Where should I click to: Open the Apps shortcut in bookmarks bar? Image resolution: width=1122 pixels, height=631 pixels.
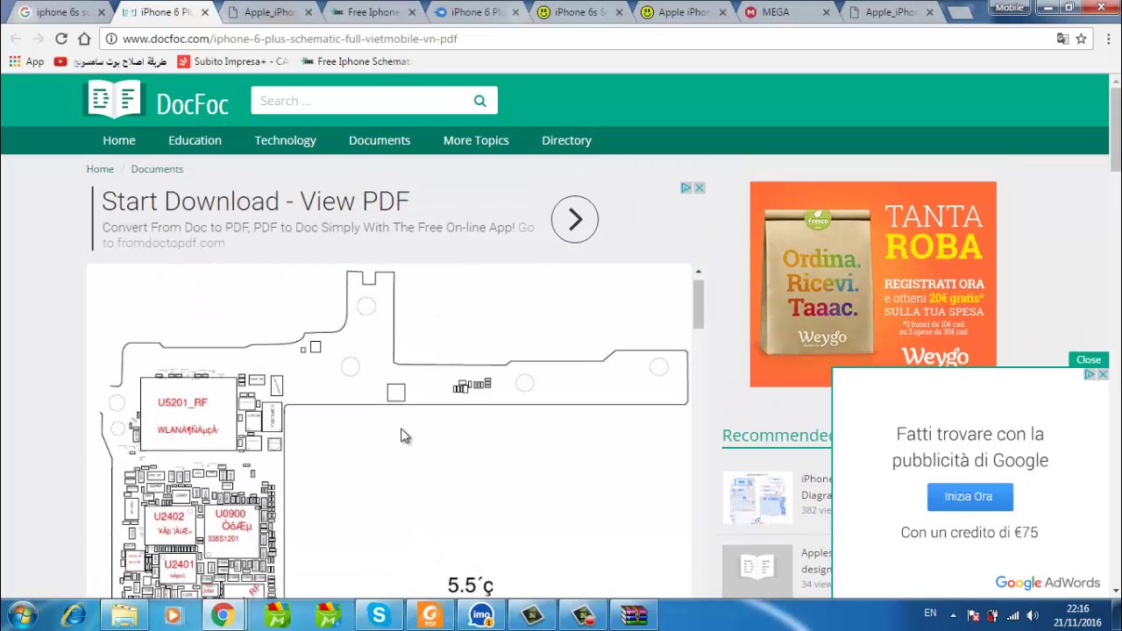point(26,61)
